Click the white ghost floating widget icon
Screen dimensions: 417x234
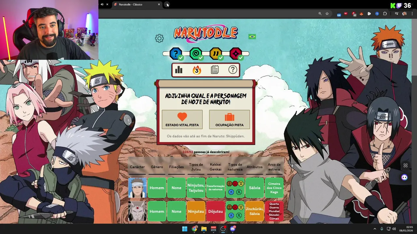click(405, 177)
